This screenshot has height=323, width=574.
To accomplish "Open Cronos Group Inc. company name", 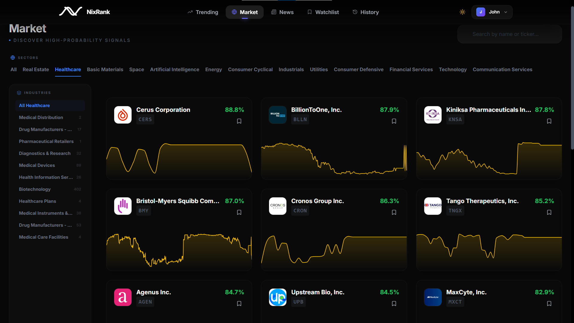I will point(317,201).
